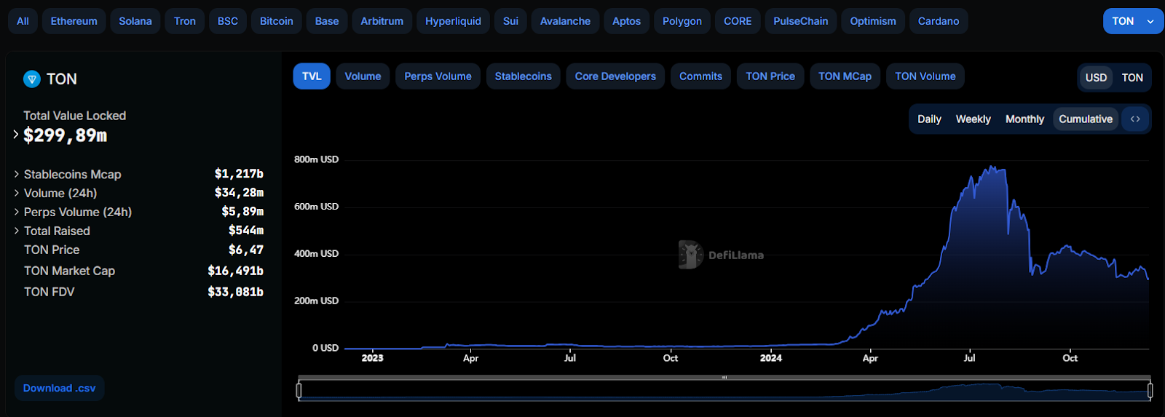Select the Cumulative grouping option
Image resolution: width=1165 pixels, height=417 pixels.
pyautogui.click(x=1086, y=119)
